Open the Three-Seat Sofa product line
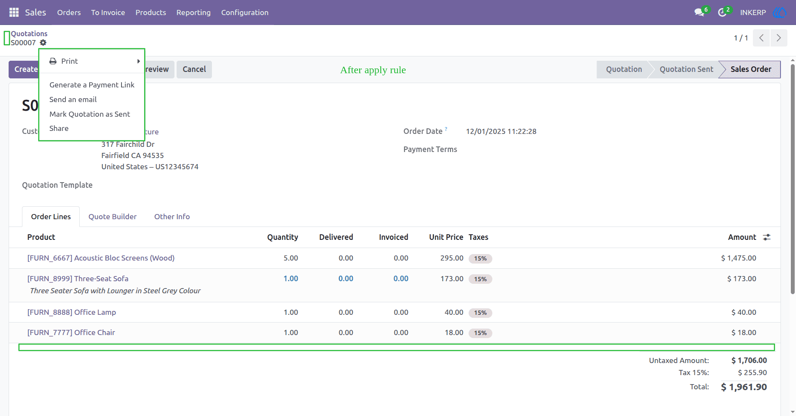796x416 pixels. [x=78, y=279]
